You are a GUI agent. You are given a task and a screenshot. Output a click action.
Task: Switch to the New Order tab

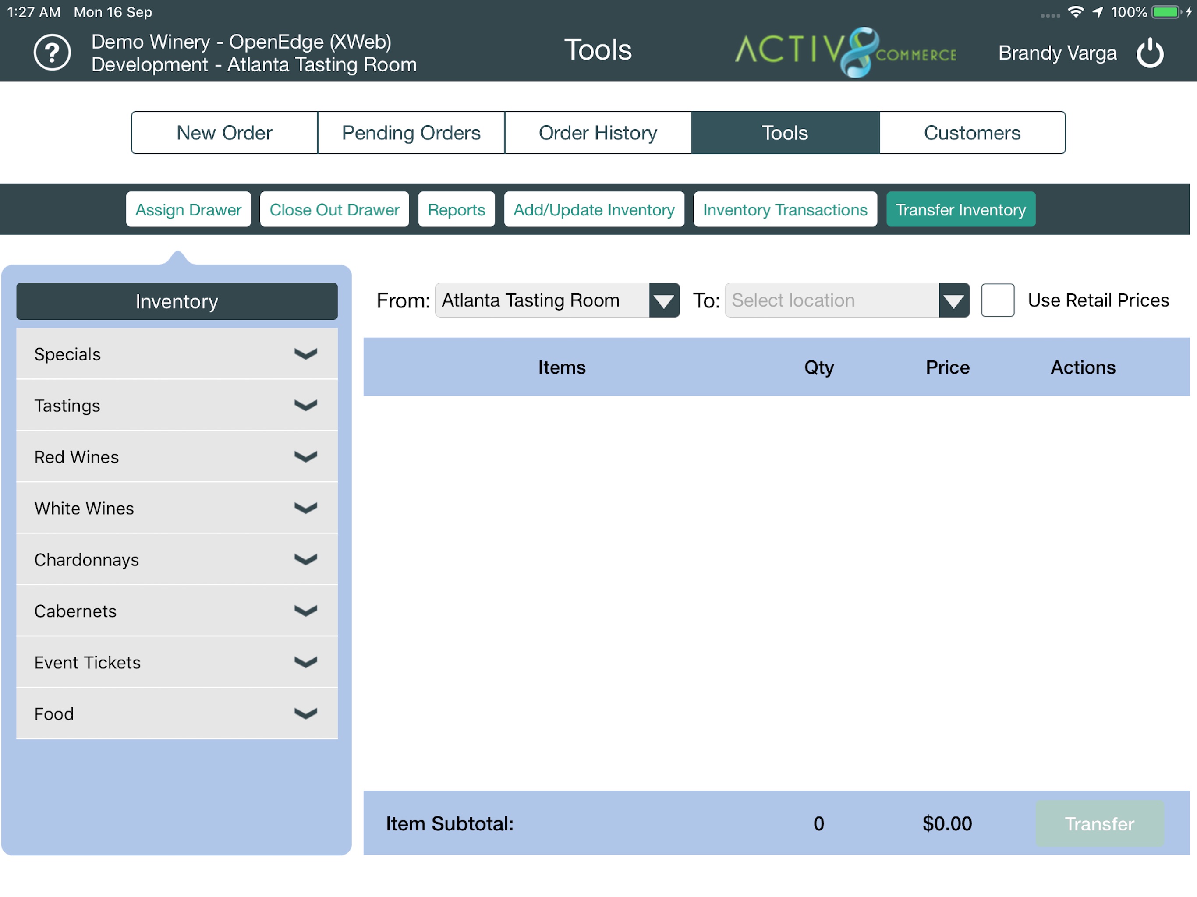225,133
